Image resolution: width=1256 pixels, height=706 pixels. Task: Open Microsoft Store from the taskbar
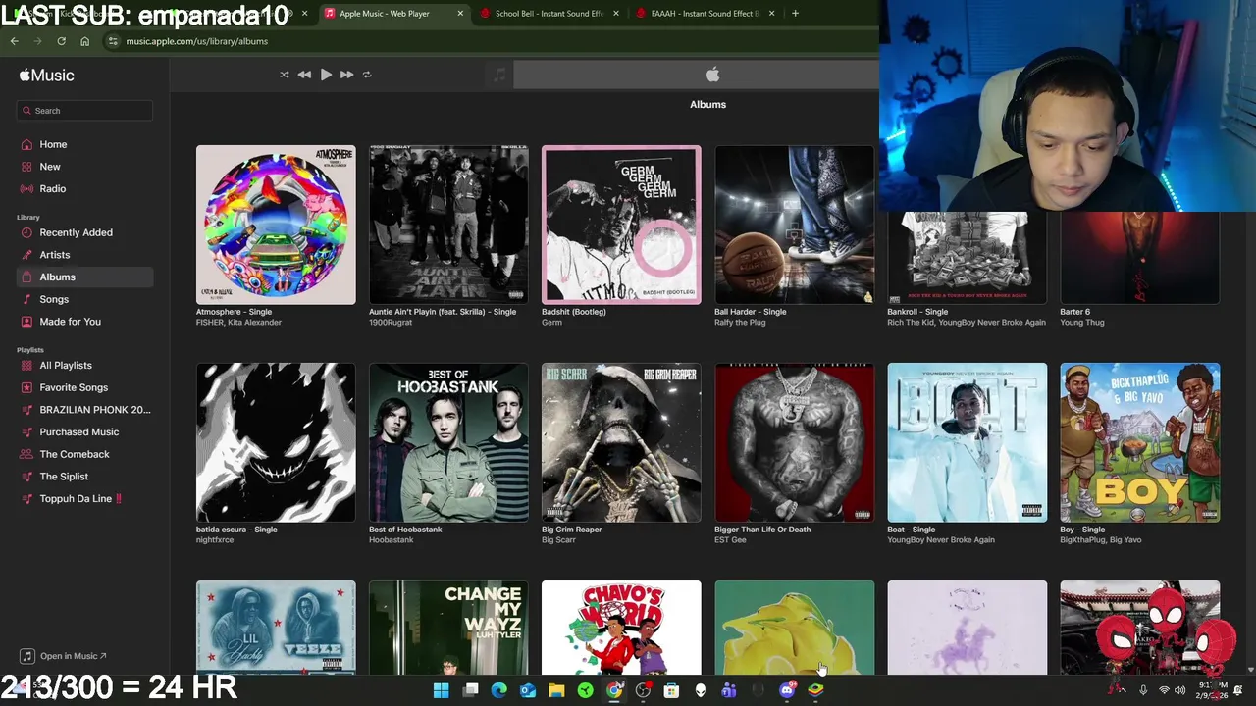tap(671, 690)
